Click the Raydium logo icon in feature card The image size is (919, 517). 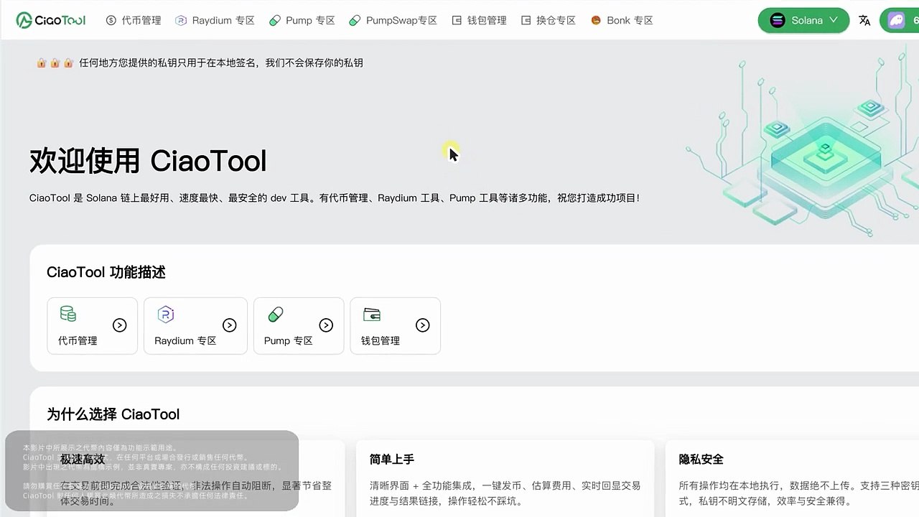pos(166,314)
